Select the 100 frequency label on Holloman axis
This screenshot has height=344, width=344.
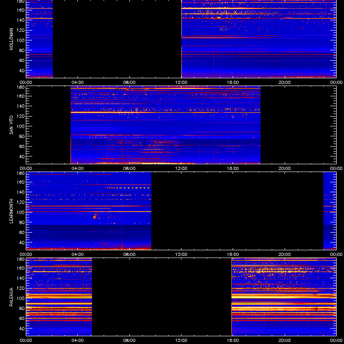pyautogui.click(x=20, y=40)
